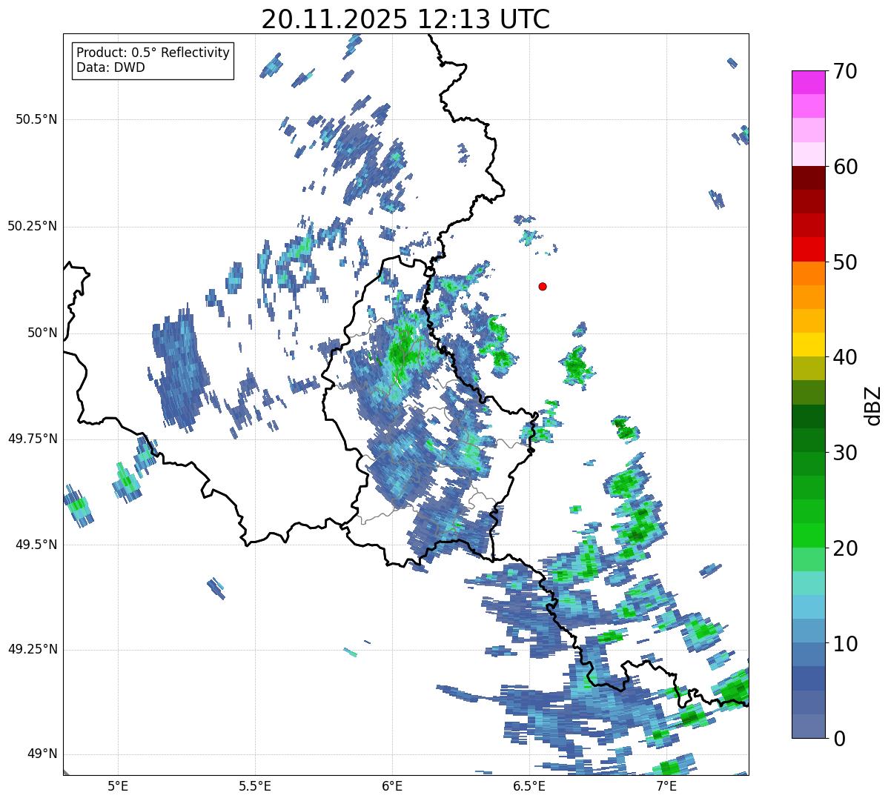The width and height of the screenshot is (891, 801).
Task: Click the colorbar '70' tick label
Action: click(x=845, y=71)
